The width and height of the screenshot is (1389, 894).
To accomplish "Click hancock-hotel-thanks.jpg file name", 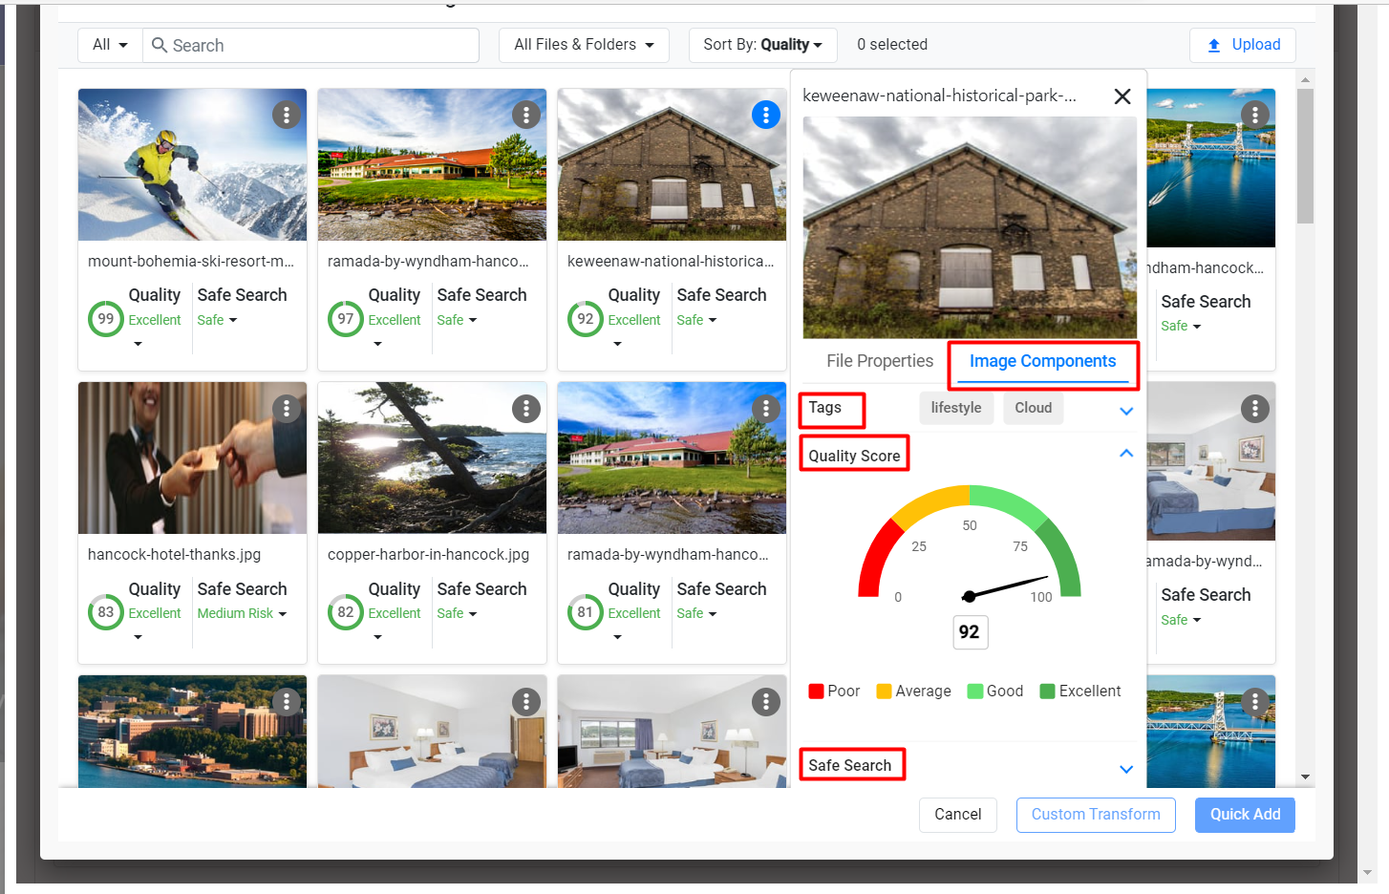I will pos(174,554).
